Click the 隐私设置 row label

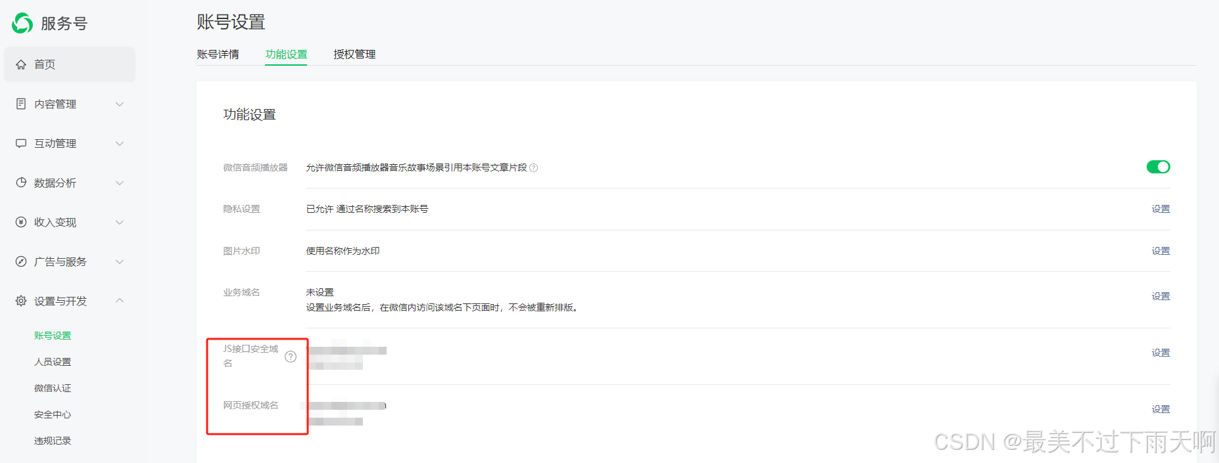(x=241, y=209)
